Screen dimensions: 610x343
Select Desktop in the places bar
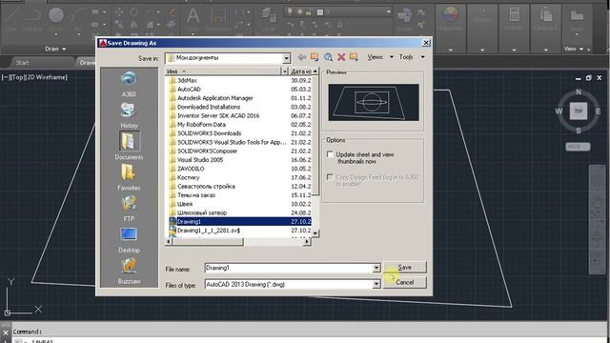point(129,239)
